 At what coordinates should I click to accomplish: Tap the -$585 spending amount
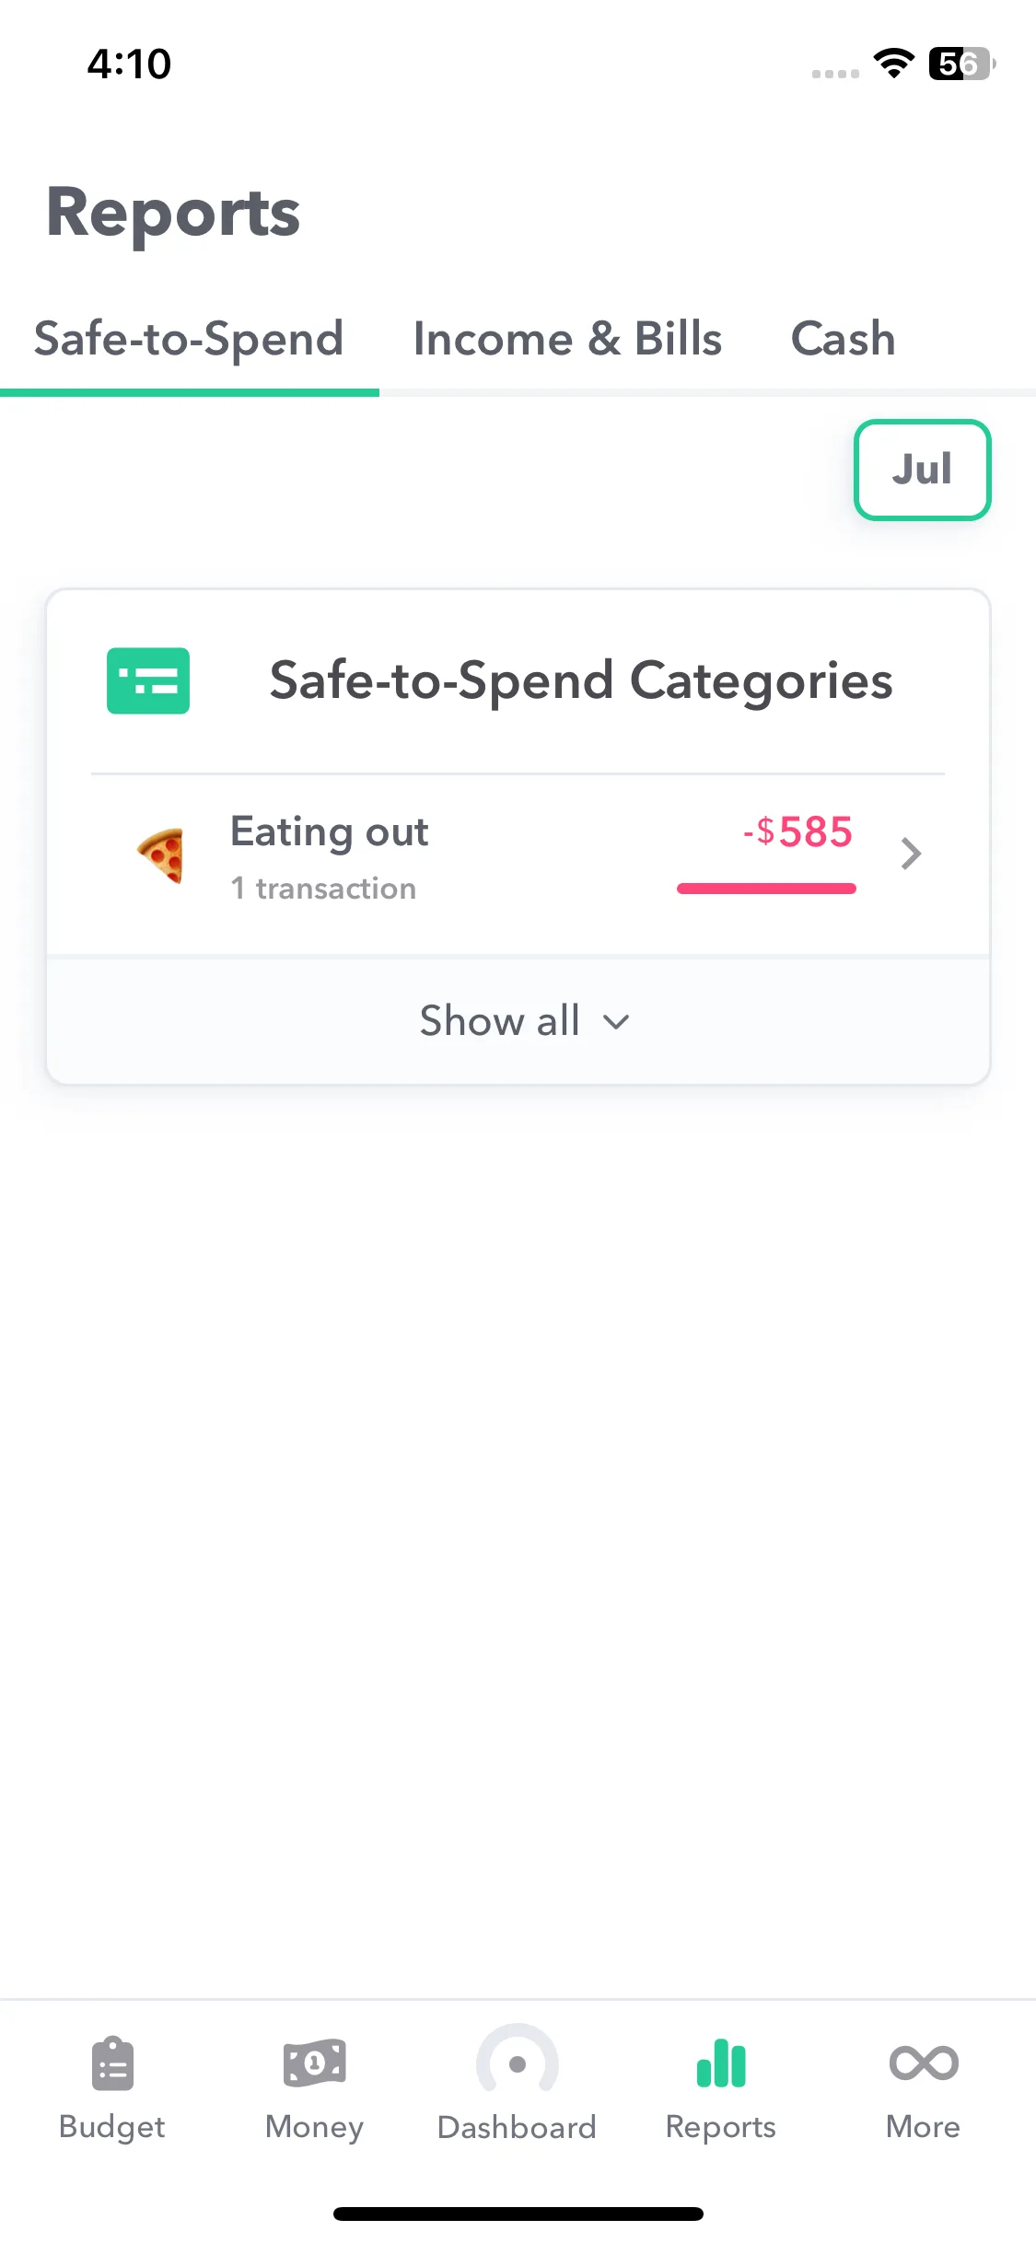[x=797, y=831]
